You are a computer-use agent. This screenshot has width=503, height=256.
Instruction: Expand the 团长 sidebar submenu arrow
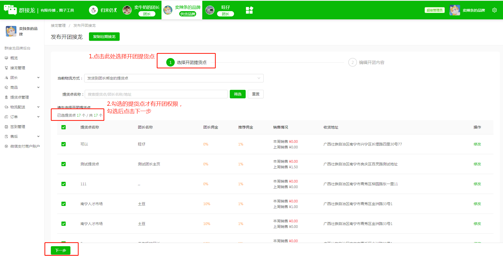[38, 78]
